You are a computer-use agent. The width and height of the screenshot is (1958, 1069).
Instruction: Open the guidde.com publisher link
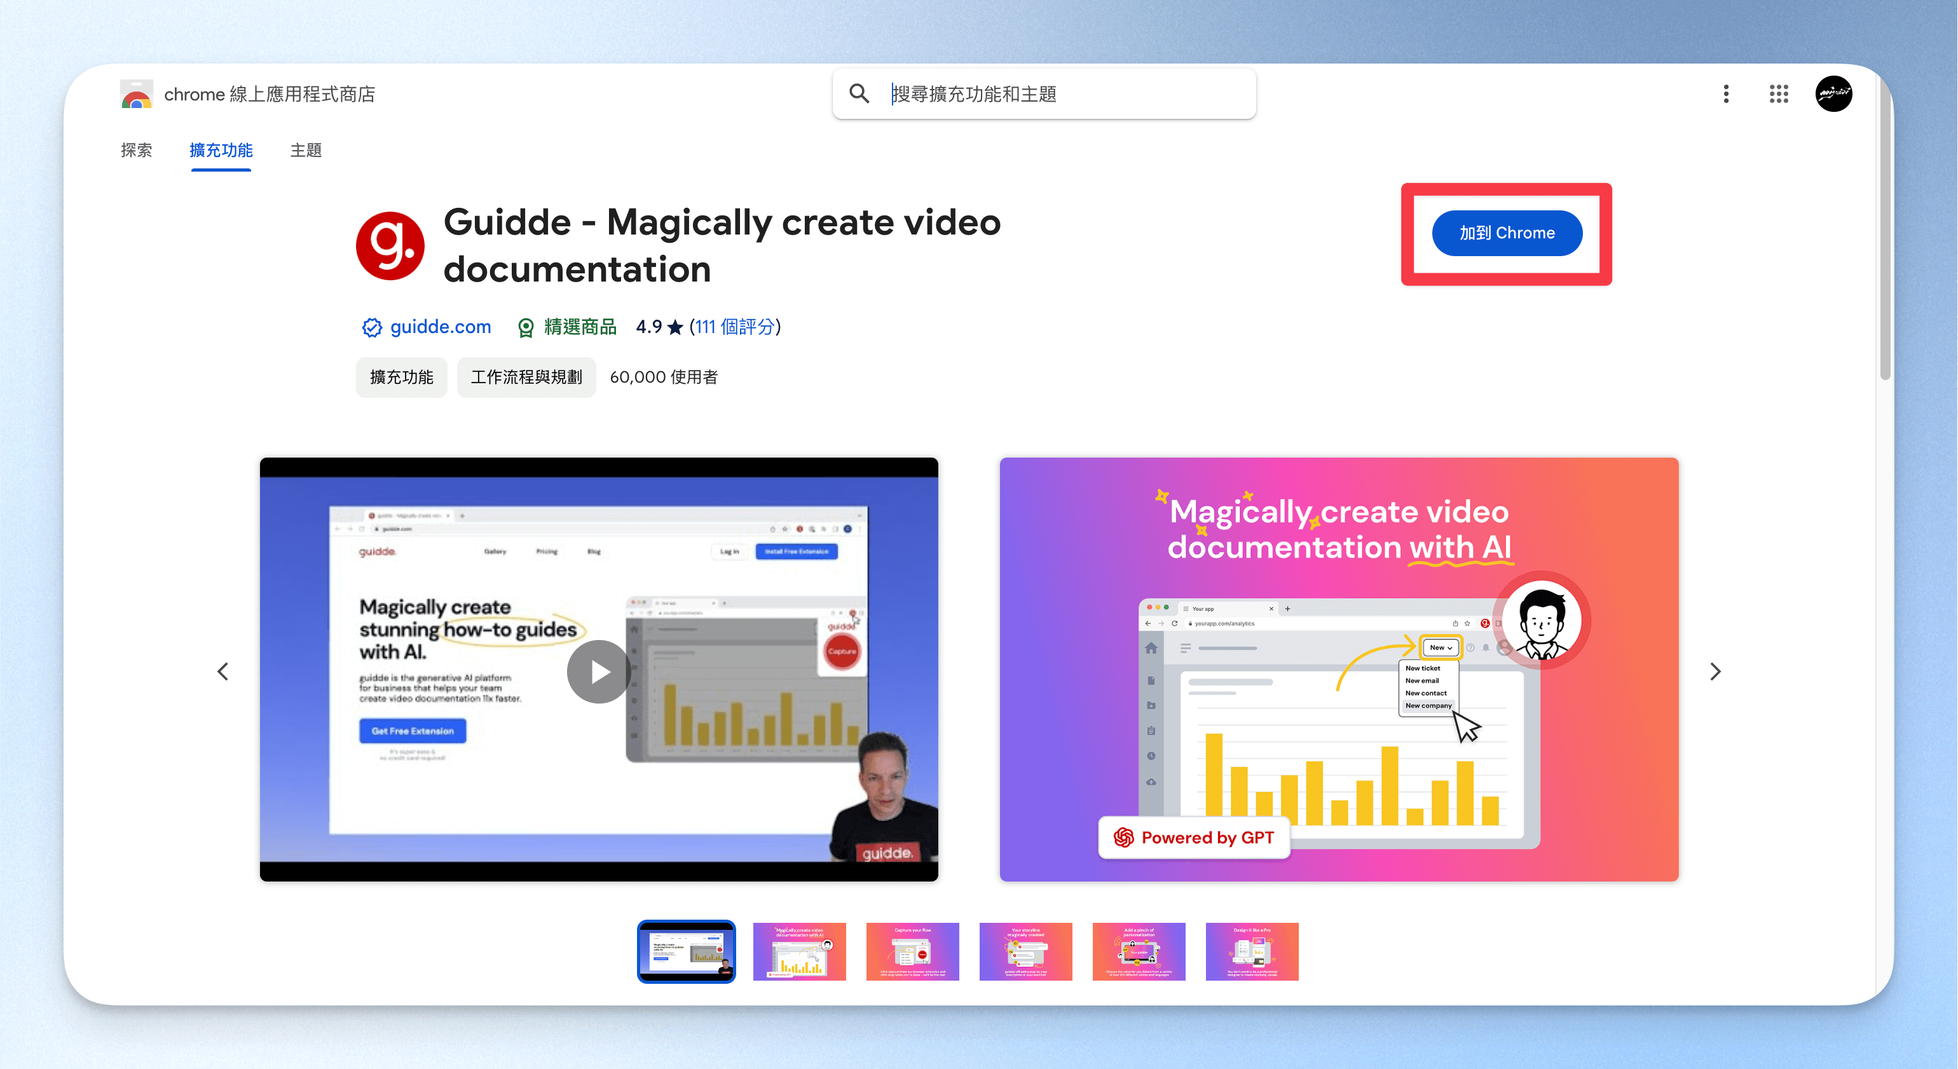pos(440,327)
